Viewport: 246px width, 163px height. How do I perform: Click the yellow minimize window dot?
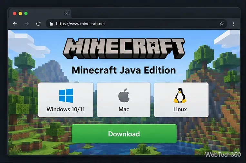click(20, 14)
